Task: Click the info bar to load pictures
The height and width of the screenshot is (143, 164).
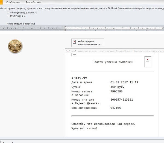Action: 82,8
